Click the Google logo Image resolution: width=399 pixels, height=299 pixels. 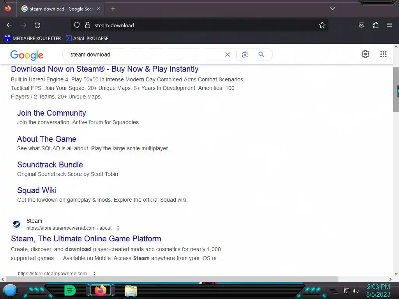tap(27, 55)
